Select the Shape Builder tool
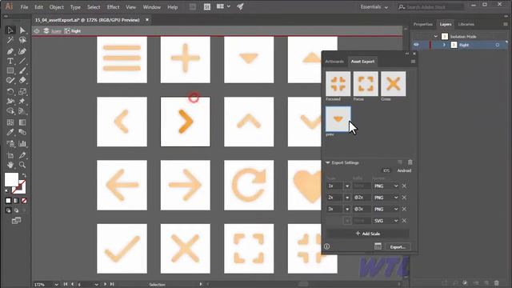Screen dimensions: 512x288 click(10, 111)
